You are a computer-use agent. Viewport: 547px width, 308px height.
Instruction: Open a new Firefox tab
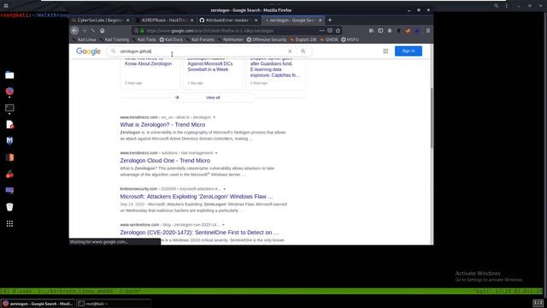[x=330, y=21]
